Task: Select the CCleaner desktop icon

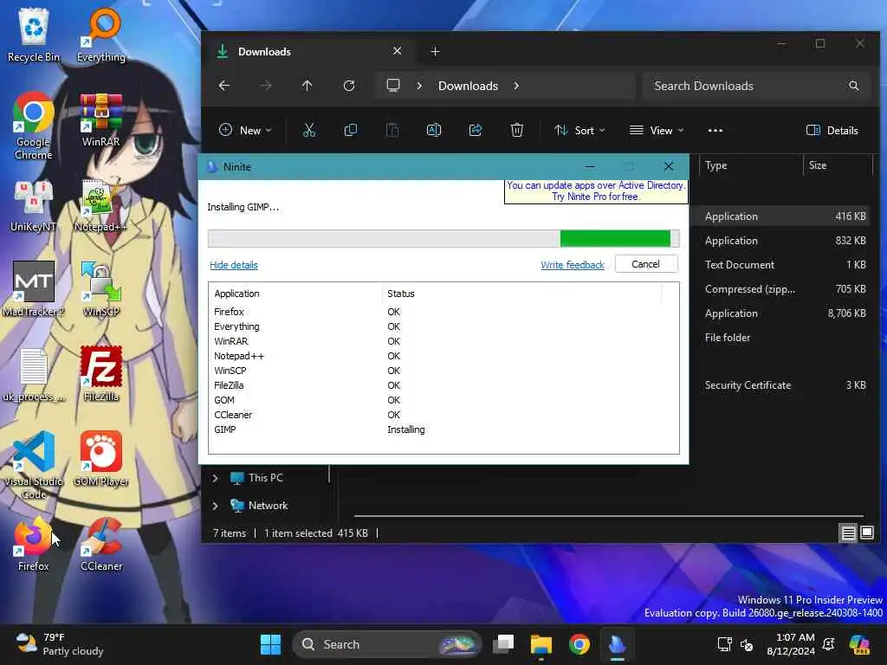Action: click(x=101, y=544)
